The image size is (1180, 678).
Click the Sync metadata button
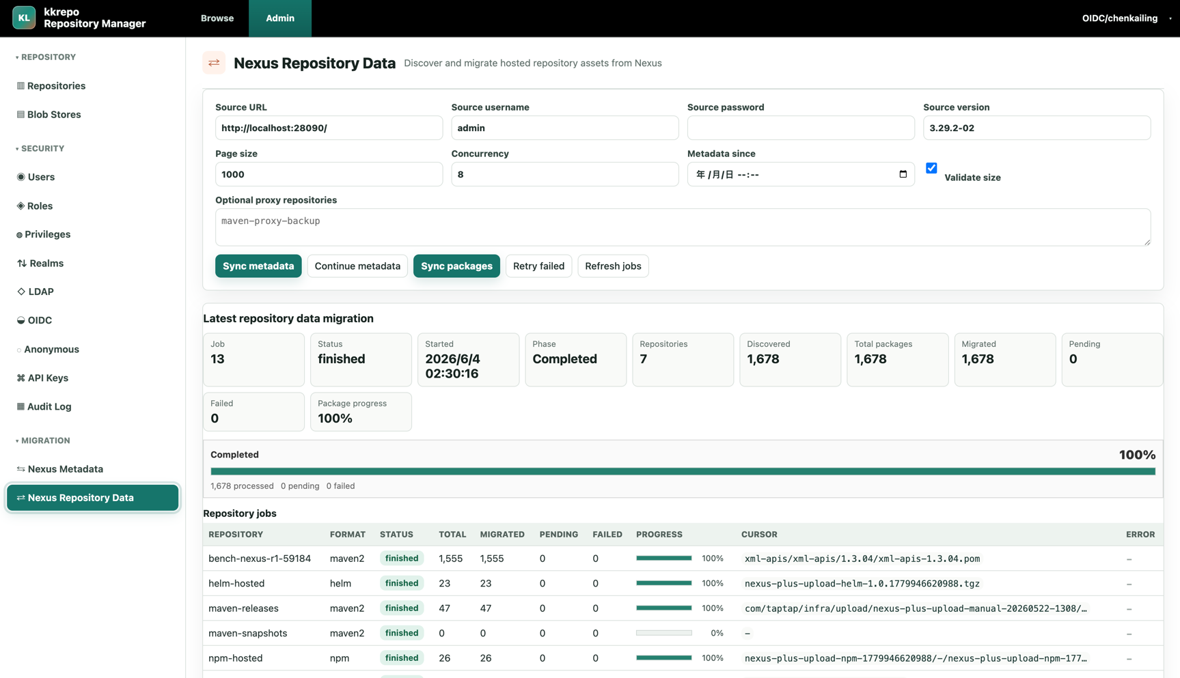[258, 266]
